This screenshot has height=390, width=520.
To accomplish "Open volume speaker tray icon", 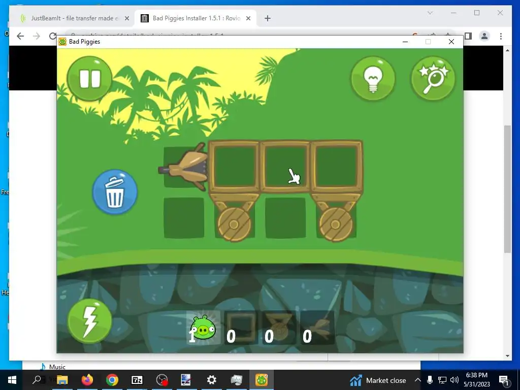I will tap(454, 380).
